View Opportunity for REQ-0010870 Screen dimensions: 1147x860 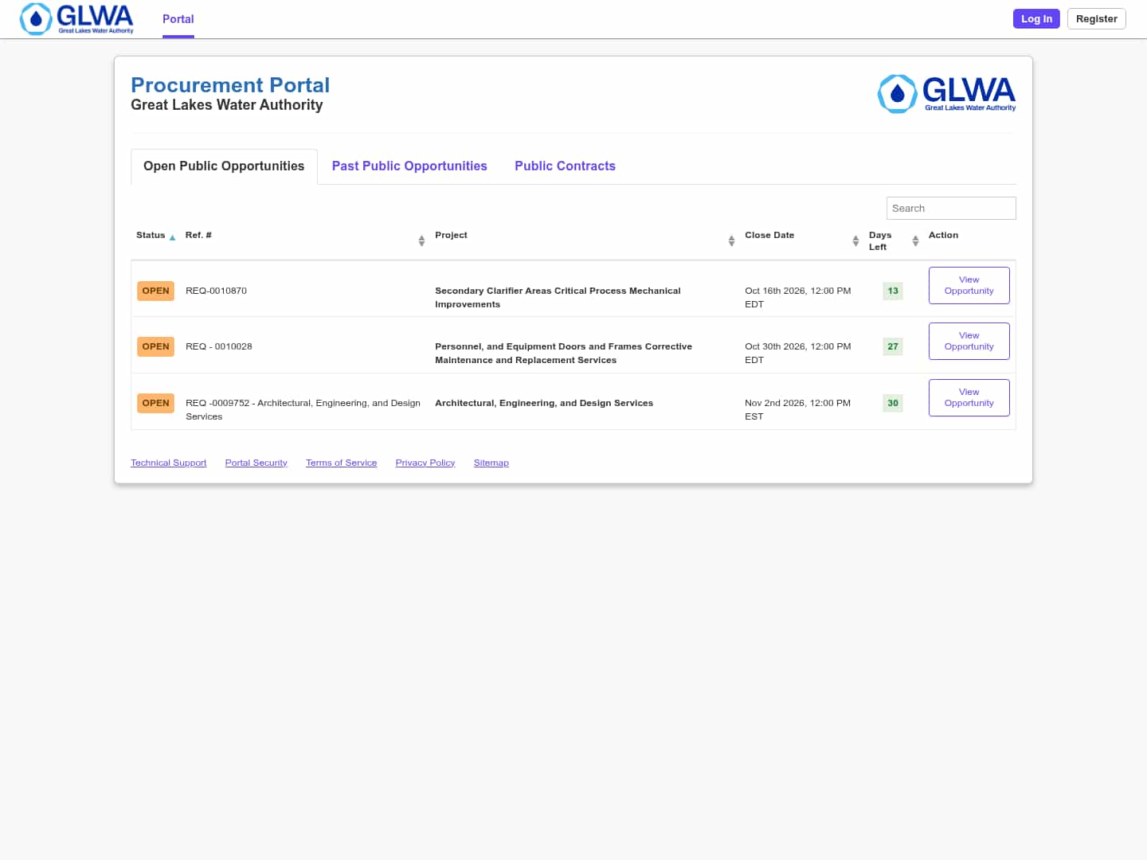pos(969,285)
